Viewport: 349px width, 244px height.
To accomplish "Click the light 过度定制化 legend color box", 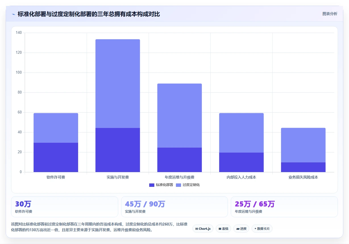I will [x=178, y=185].
